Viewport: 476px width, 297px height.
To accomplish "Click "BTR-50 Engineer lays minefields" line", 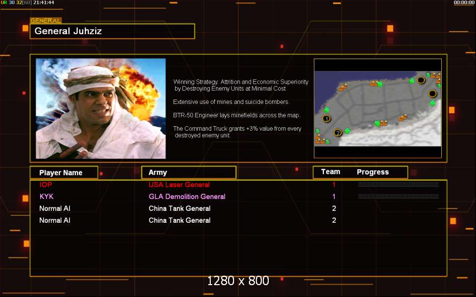I will [237, 115].
